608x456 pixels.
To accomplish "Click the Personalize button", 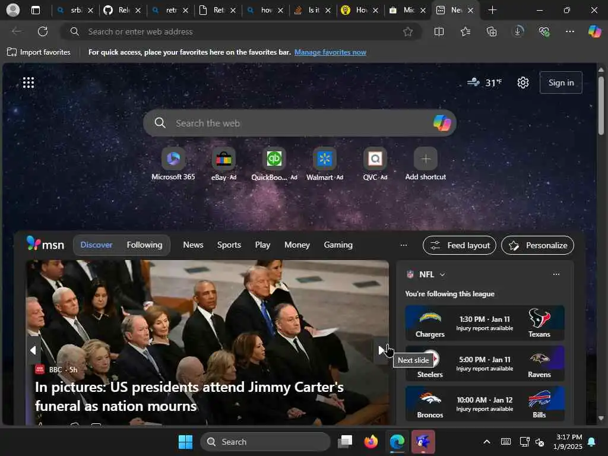I will [x=537, y=245].
